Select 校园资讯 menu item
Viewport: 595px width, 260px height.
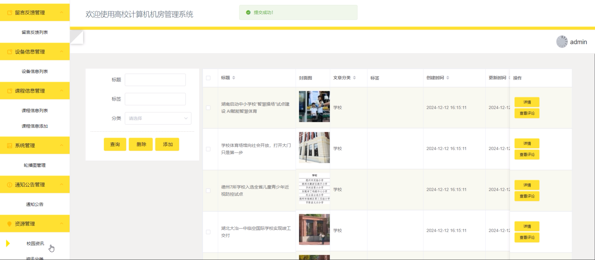click(35, 244)
